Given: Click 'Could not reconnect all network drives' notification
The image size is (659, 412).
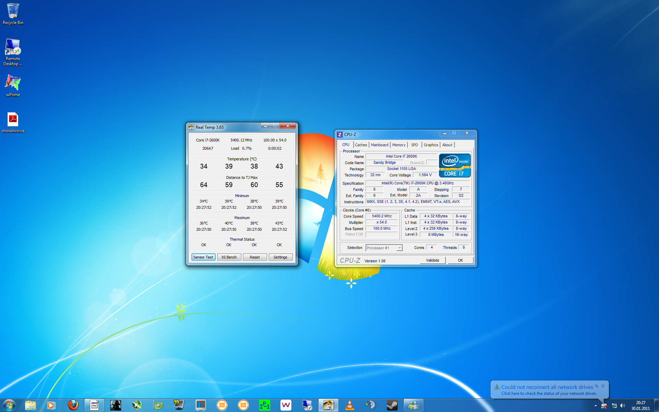Looking at the screenshot, I should pyautogui.click(x=547, y=387).
